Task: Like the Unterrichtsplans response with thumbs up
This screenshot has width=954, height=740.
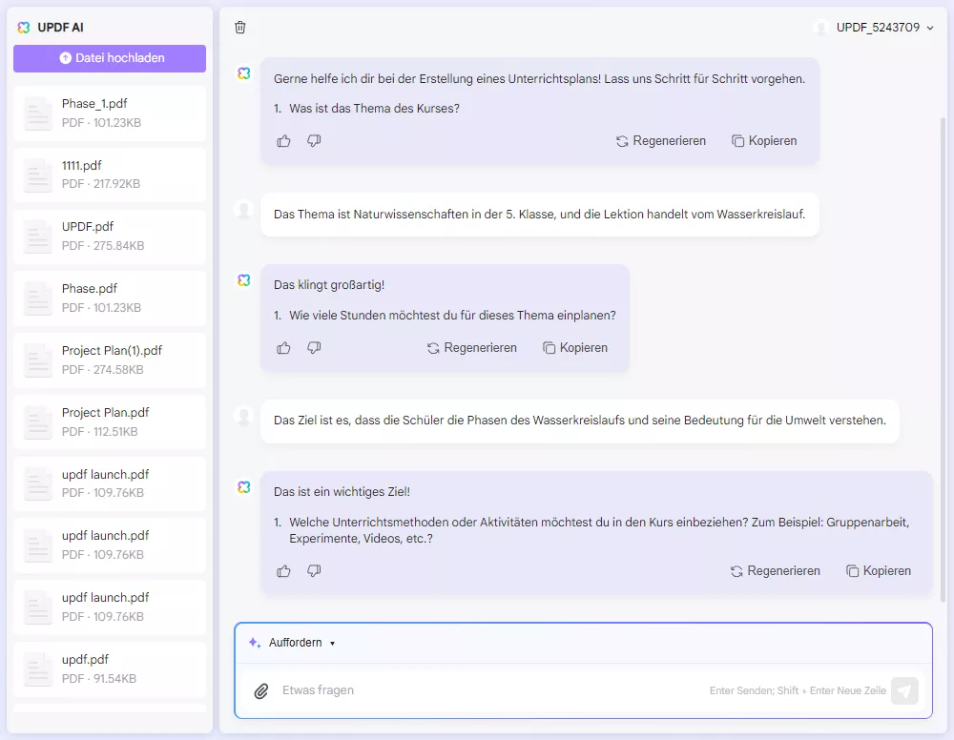Action: (x=283, y=141)
